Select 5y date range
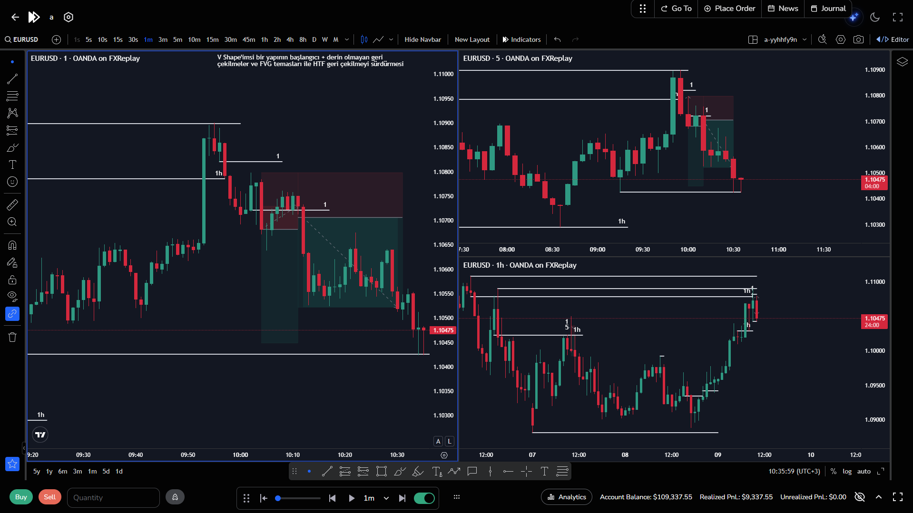Screen dimensions: 913x513 37,471
